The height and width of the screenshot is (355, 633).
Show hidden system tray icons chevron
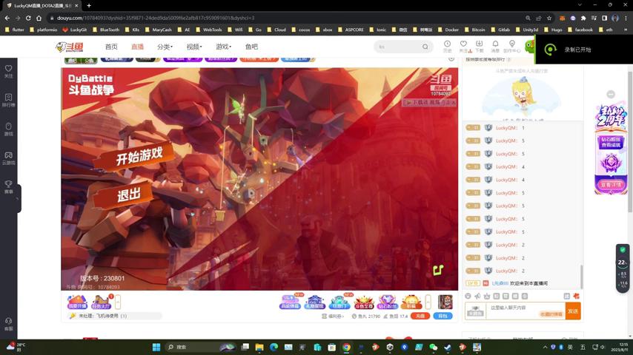[x=545, y=347]
